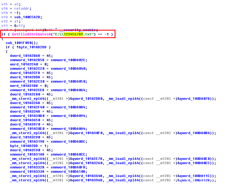The width and height of the screenshot is (229, 184).
Task: Click dword_101A3348
Action: tap(25, 112)
